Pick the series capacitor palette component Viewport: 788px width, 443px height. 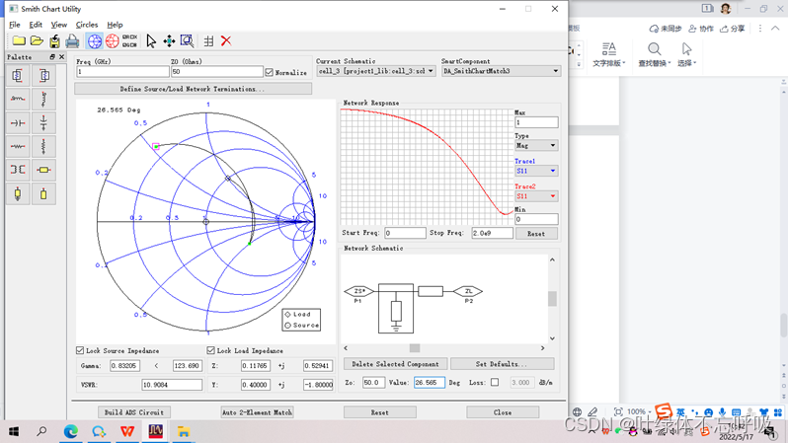click(x=18, y=122)
